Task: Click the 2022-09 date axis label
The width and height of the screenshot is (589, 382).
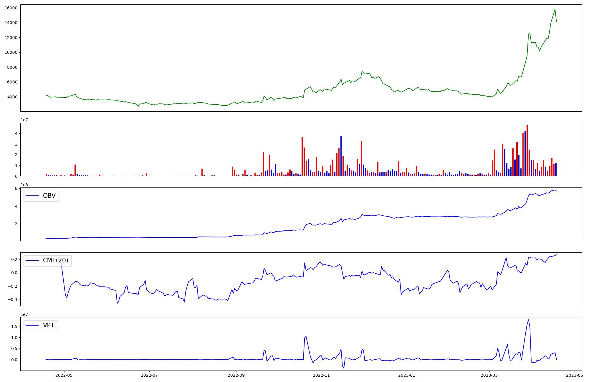Action: pos(236,375)
